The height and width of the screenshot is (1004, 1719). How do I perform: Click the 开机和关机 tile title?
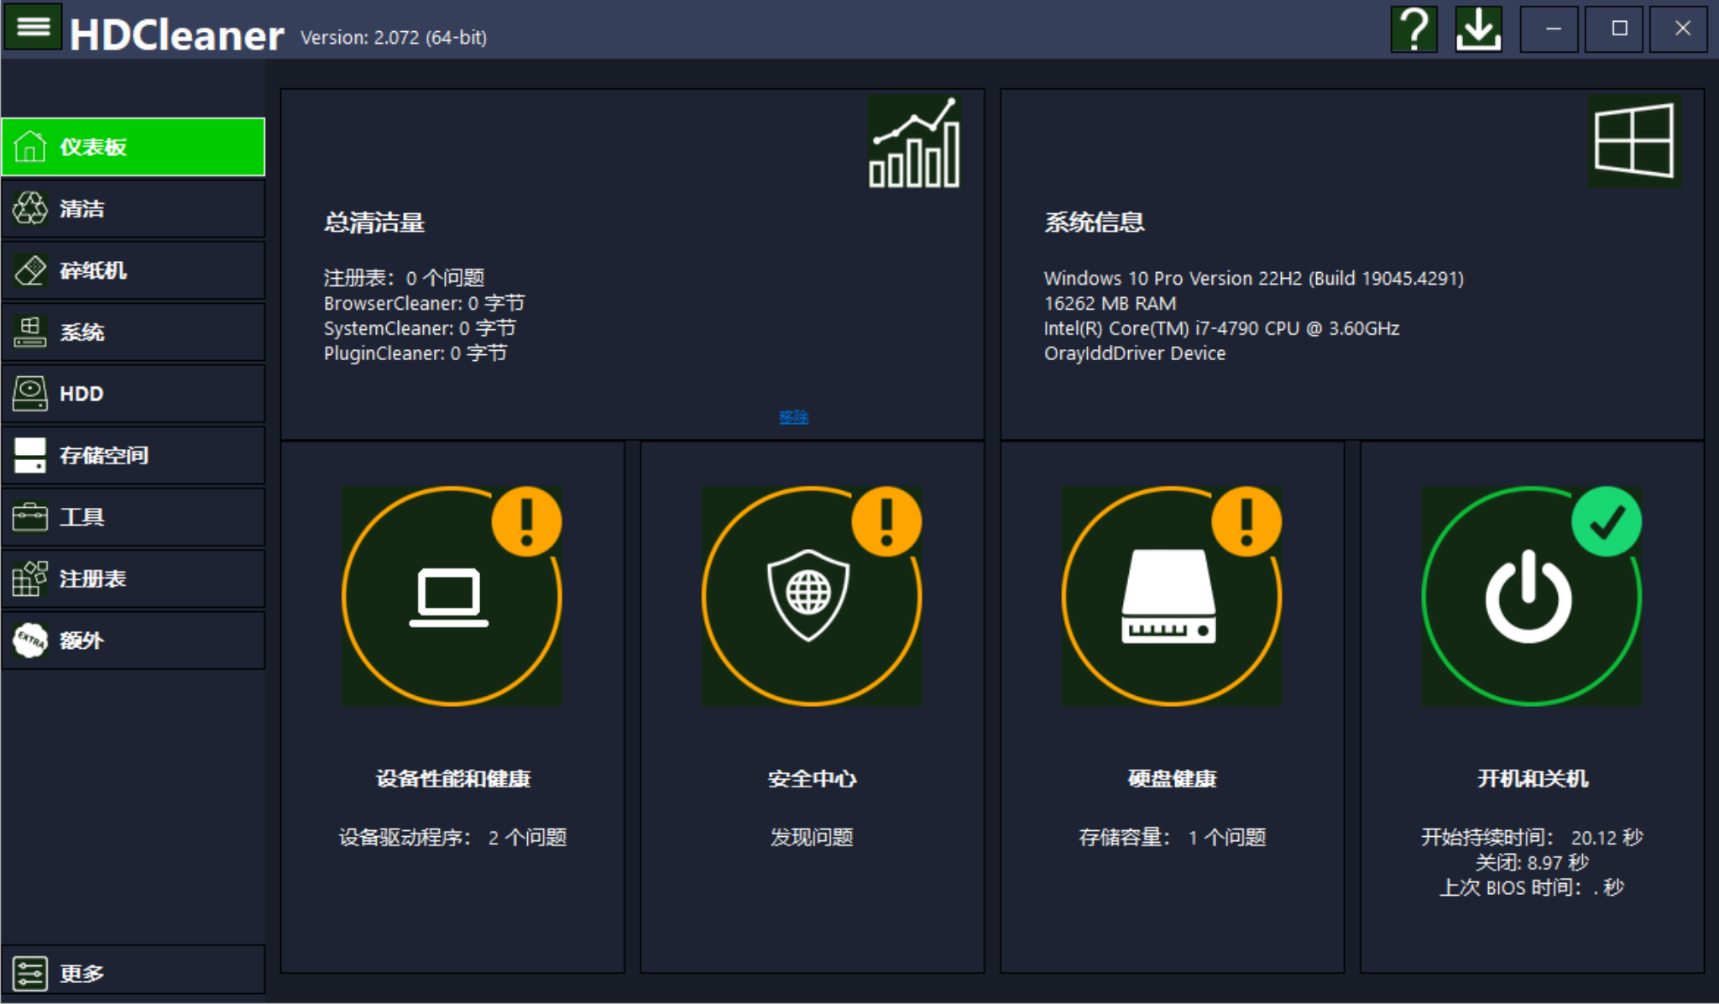[1533, 778]
